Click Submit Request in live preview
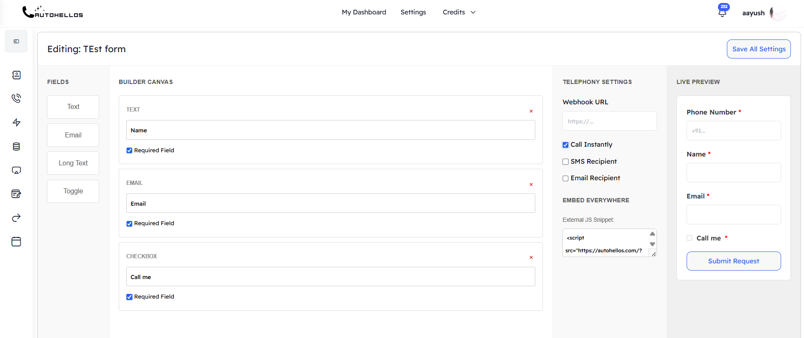Screen dimensions: 804x338 tap(734, 261)
